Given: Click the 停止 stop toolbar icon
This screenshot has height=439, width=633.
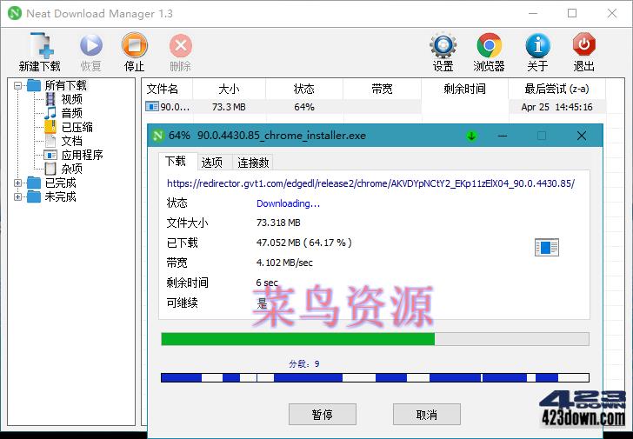Looking at the screenshot, I should point(135,45).
